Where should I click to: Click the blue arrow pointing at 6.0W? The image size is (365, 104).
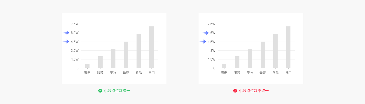point(66,33)
